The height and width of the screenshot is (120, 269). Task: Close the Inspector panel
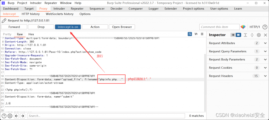point(265,35)
